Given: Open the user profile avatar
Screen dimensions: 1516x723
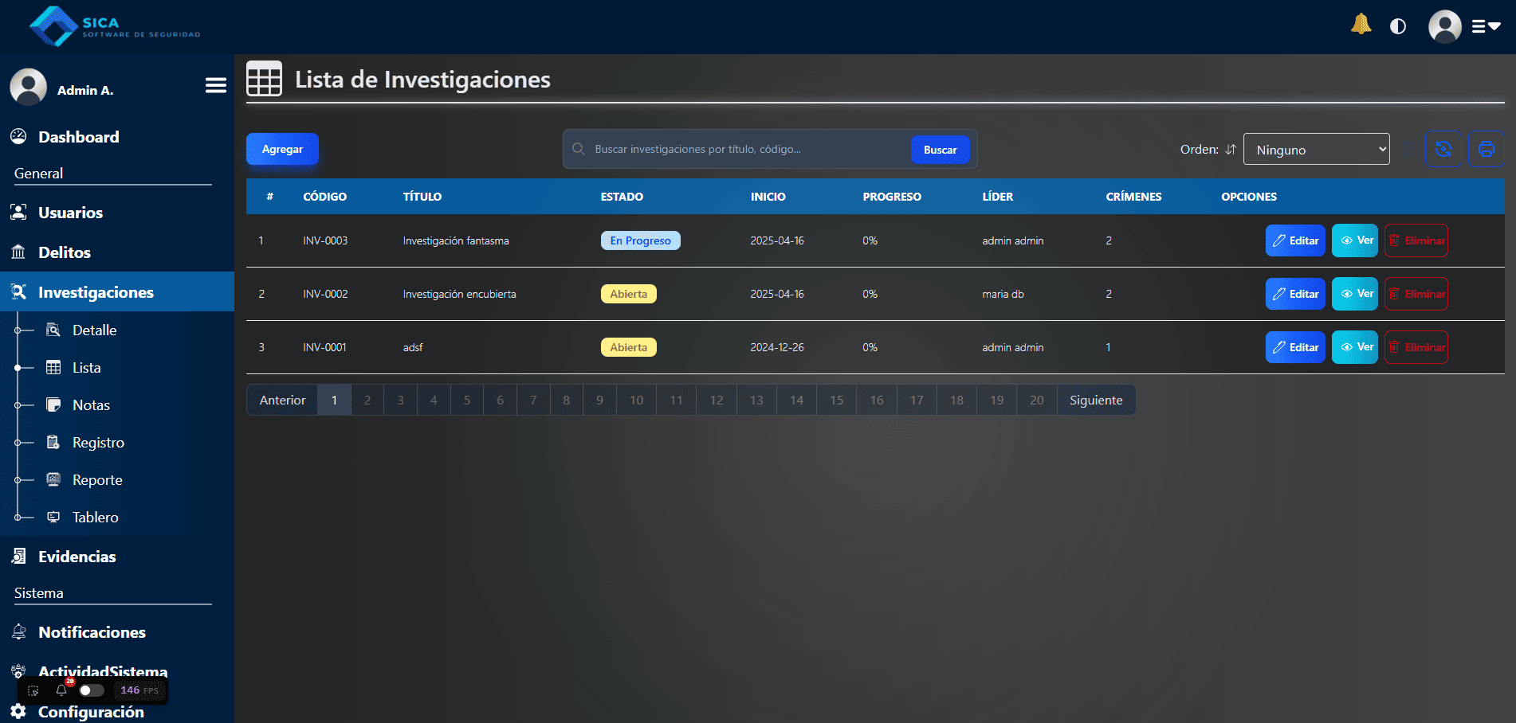Looking at the screenshot, I should point(1444,25).
